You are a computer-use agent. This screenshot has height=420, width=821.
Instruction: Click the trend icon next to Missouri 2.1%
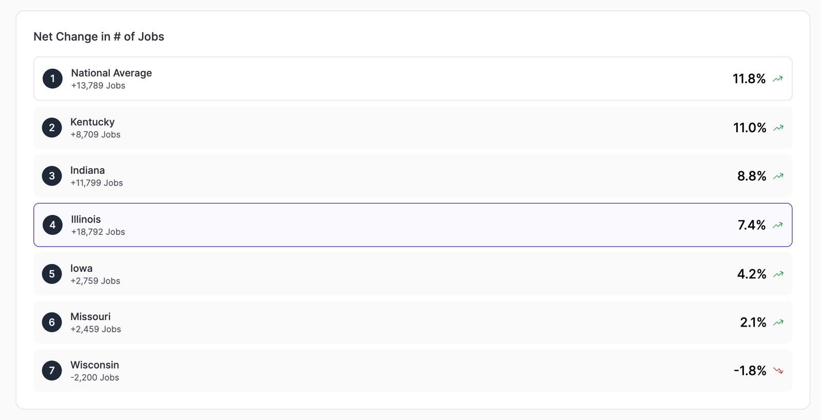778,323
